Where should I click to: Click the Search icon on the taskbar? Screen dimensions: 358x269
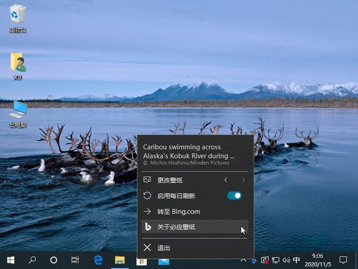31,260
